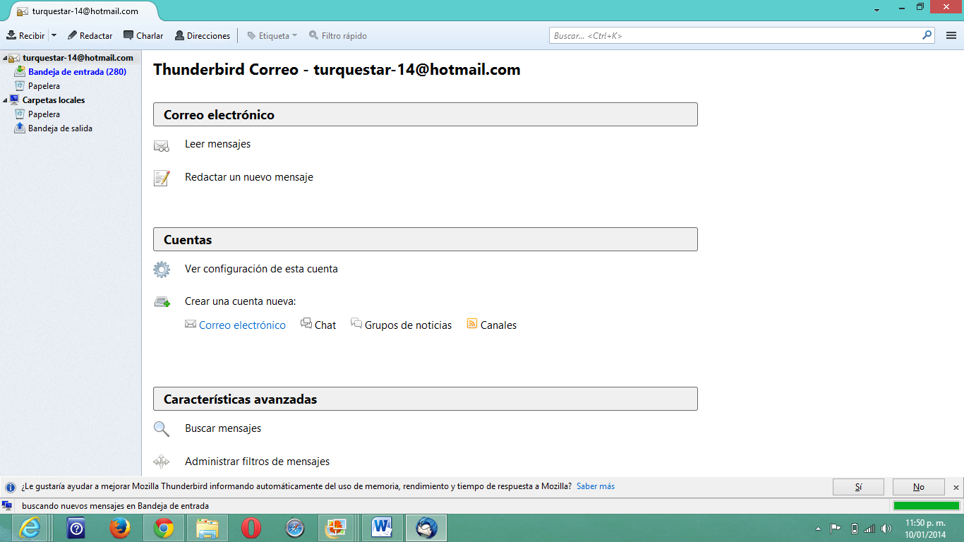
Task: Create a Canales feed account
Action: [x=498, y=325]
